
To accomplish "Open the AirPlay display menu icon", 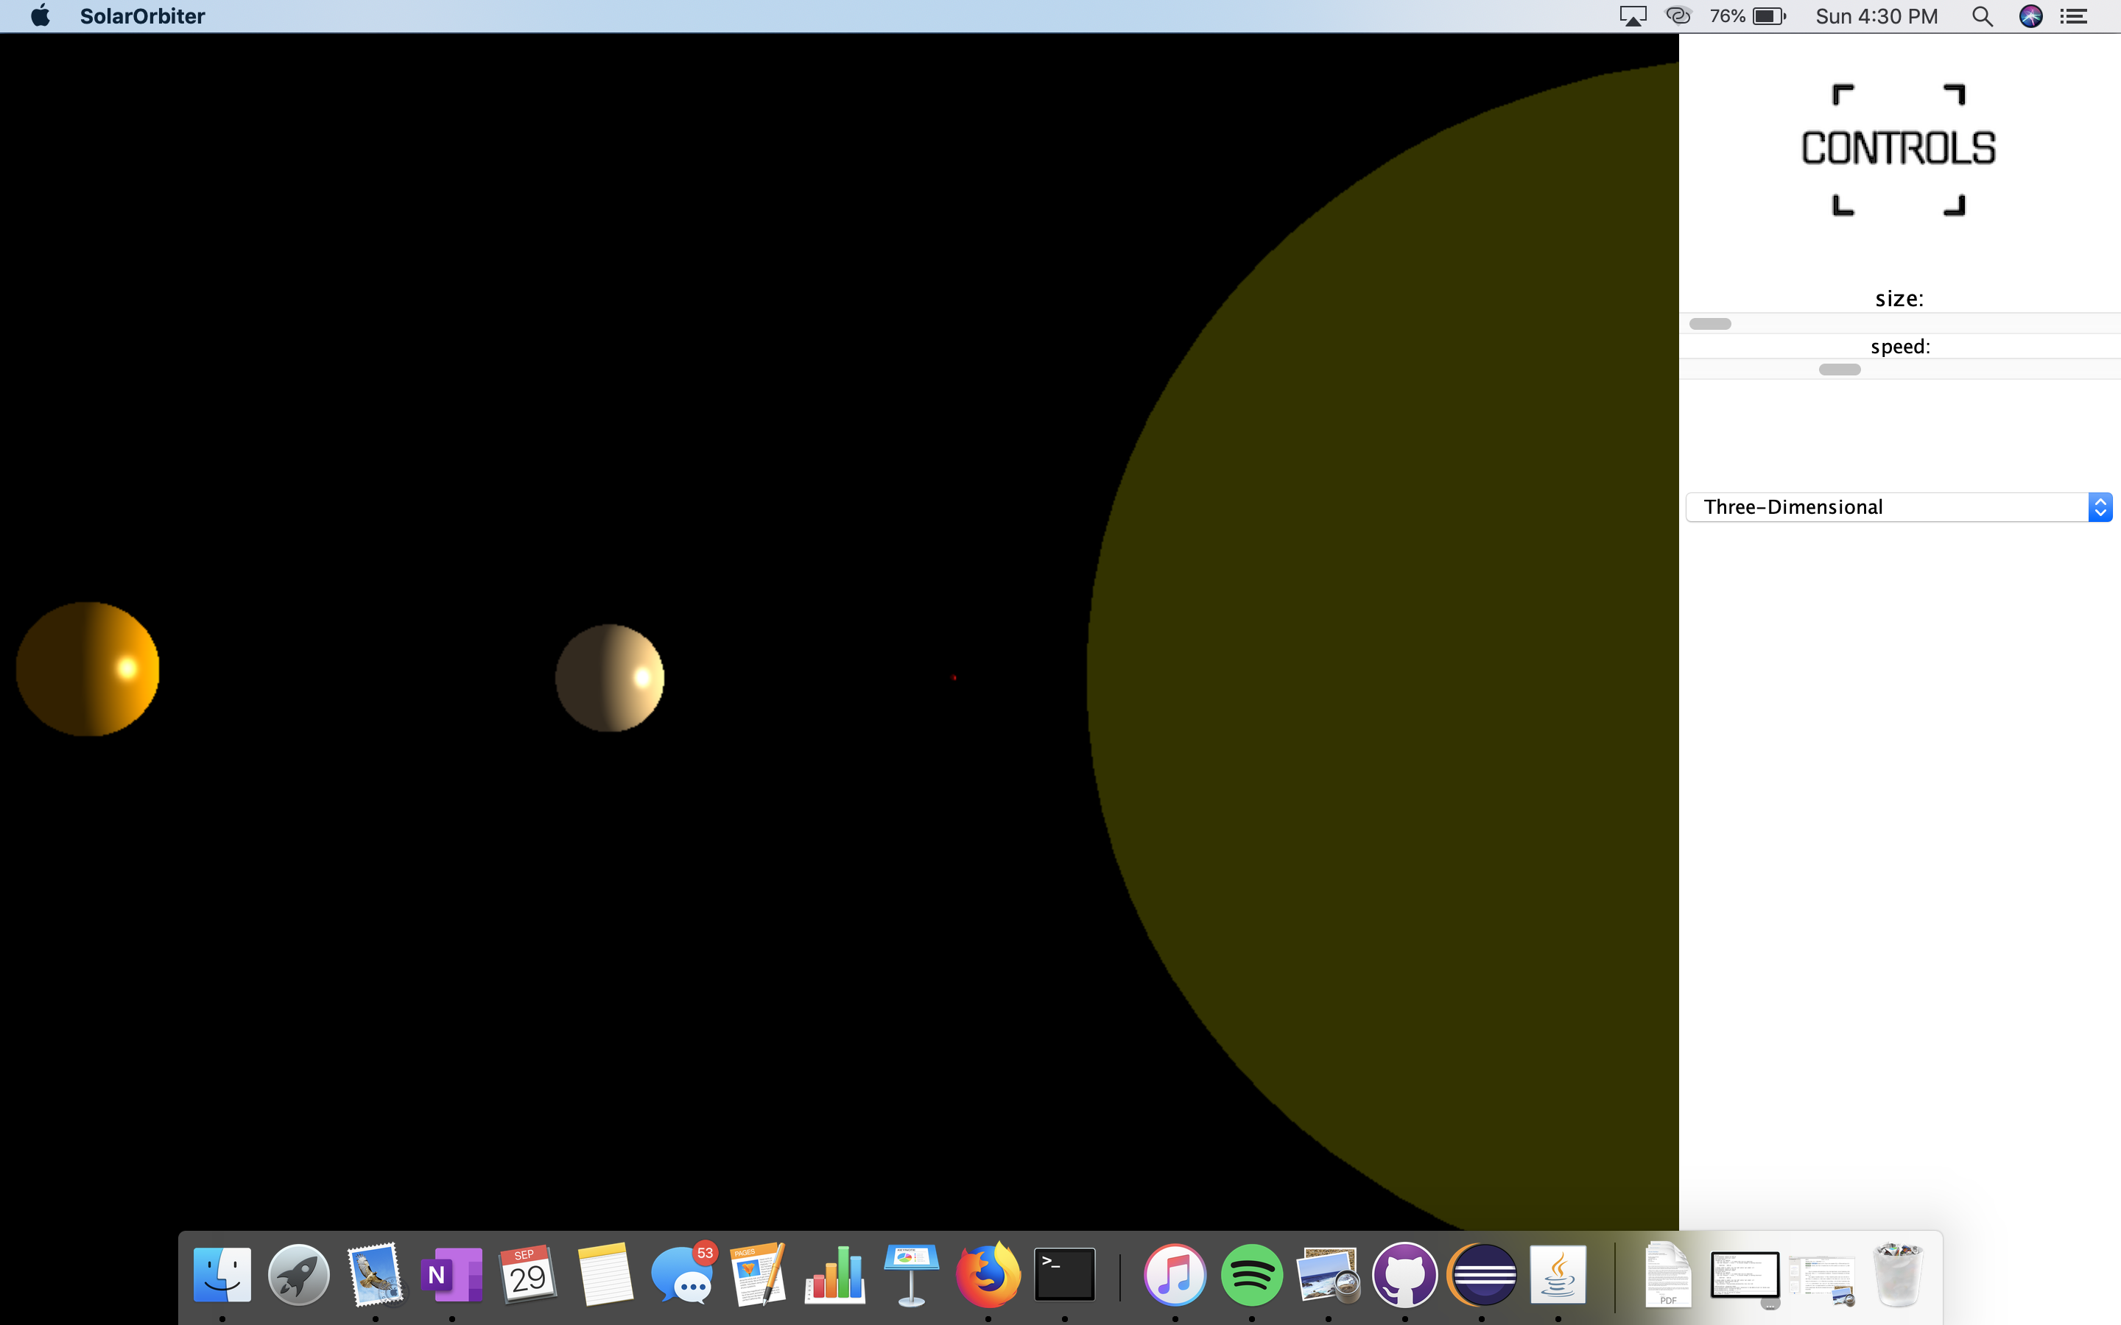I will pyautogui.click(x=1632, y=15).
